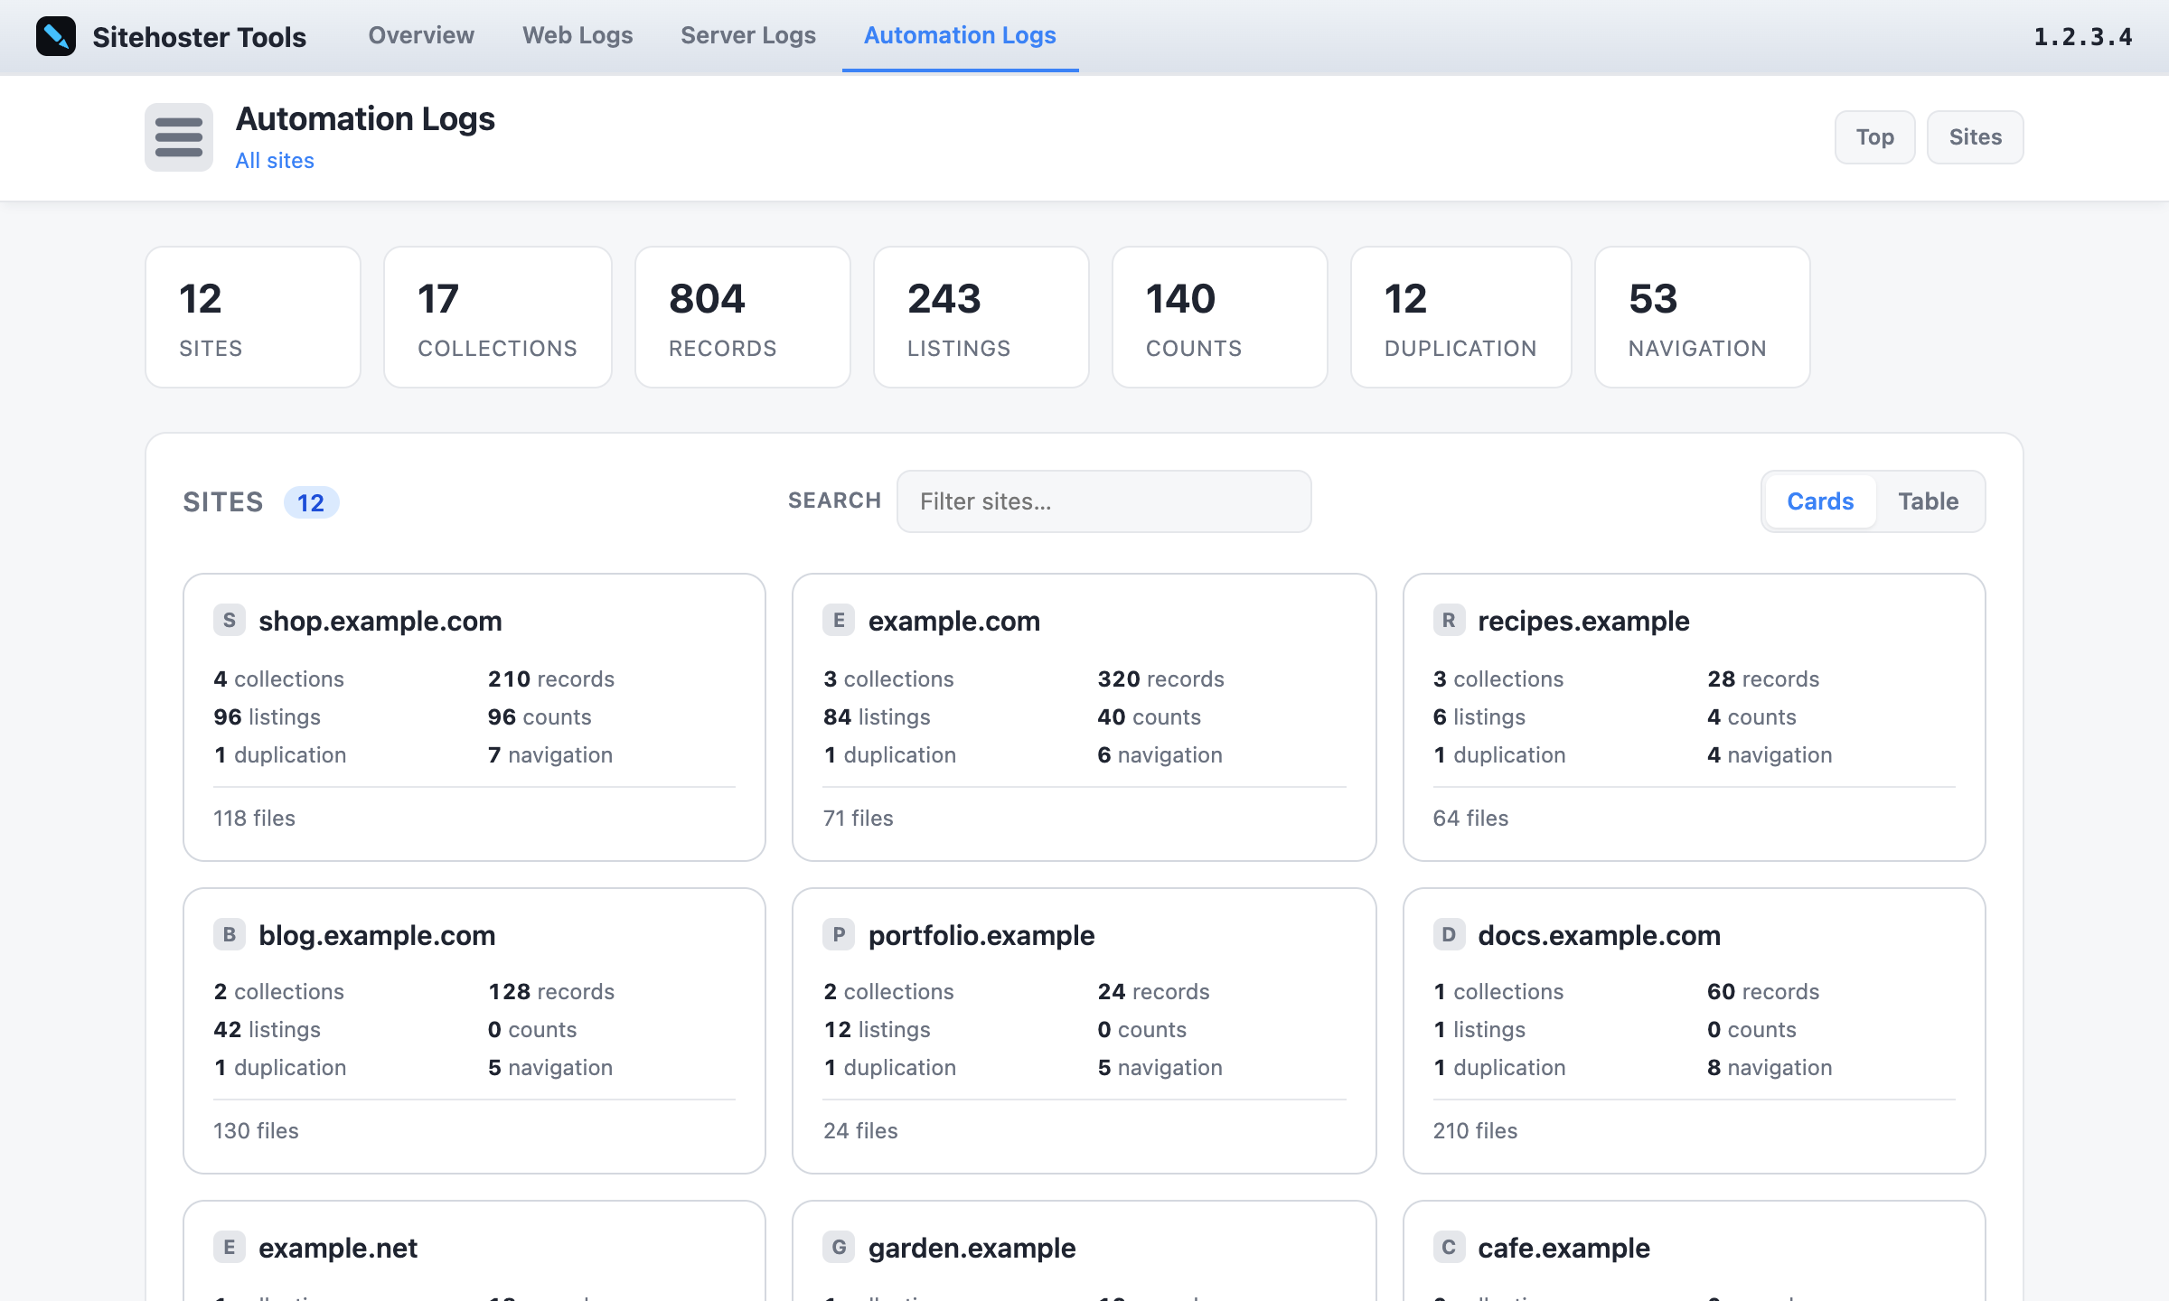This screenshot has width=2169, height=1301.
Task: Click the S badge for shop.example.com
Action: pyautogui.click(x=230, y=620)
